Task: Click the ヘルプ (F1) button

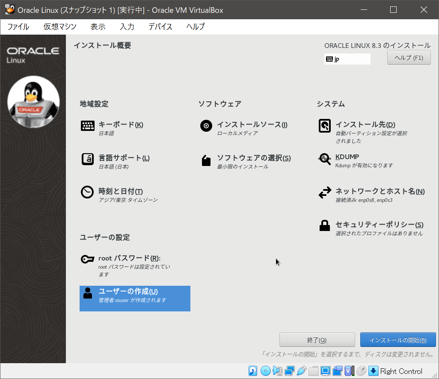Action: click(409, 58)
